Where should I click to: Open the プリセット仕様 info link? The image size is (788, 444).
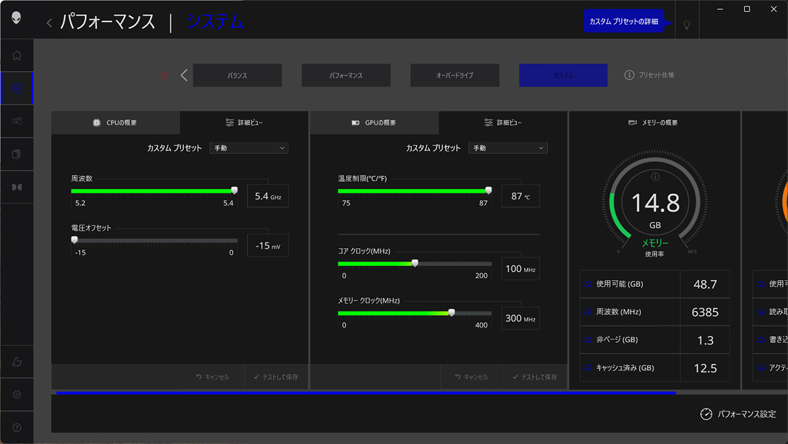(649, 75)
